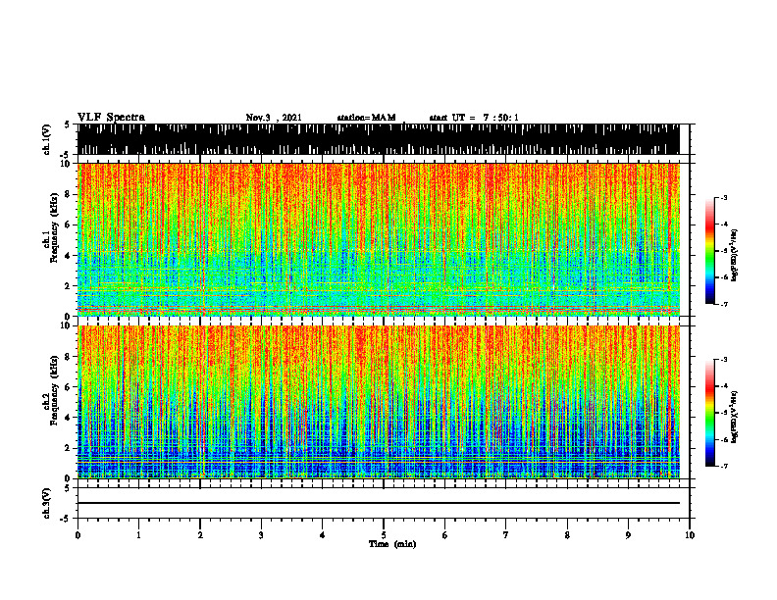Click time axis tick label "9"

(628, 535)
